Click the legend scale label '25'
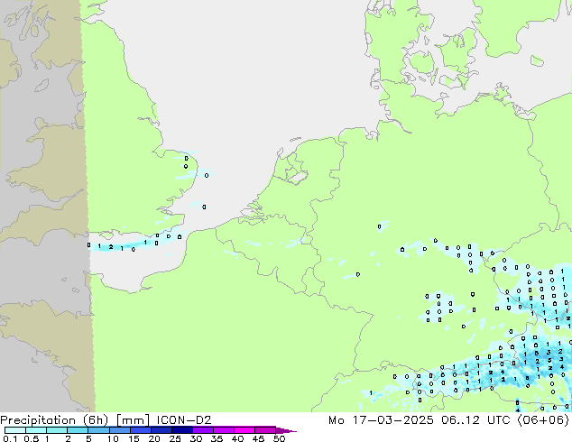The width and height of the screenshot is (572, 442). [x=175, y=438]
